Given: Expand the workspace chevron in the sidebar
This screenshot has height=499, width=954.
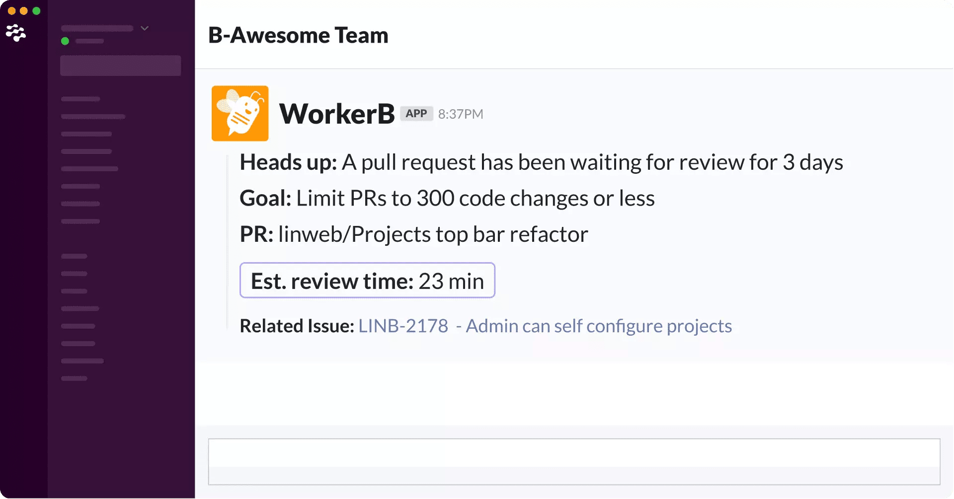Looking at the screenshot, I should [145, 28].
